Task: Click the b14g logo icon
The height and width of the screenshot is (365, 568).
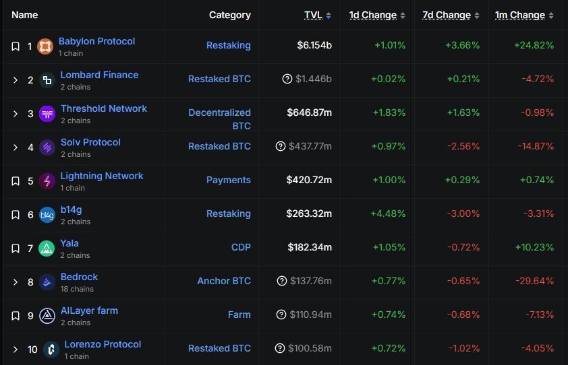Action: point(47,215)
